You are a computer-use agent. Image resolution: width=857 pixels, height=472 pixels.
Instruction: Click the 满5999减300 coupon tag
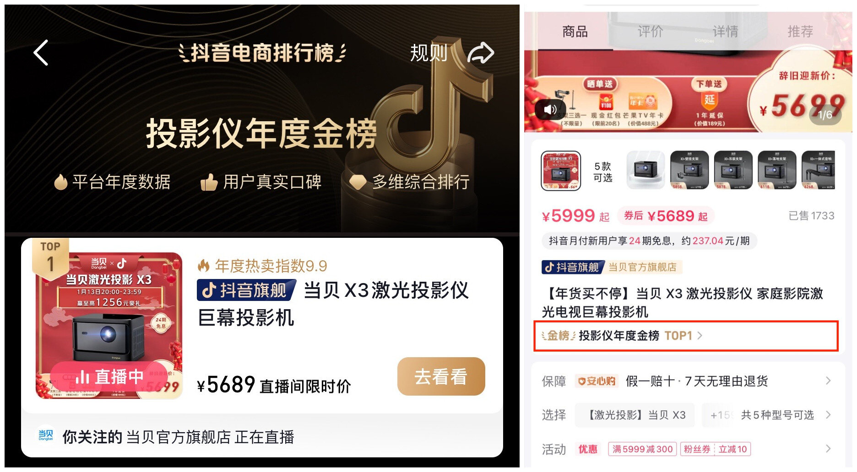(642, 449)
